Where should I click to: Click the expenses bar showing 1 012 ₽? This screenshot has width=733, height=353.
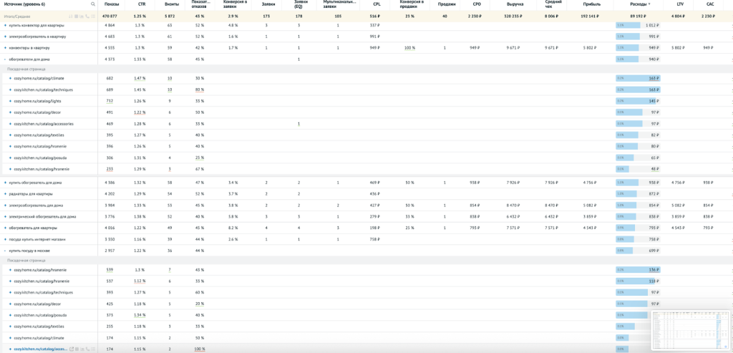pyautogui.click(x=637, y=25)
